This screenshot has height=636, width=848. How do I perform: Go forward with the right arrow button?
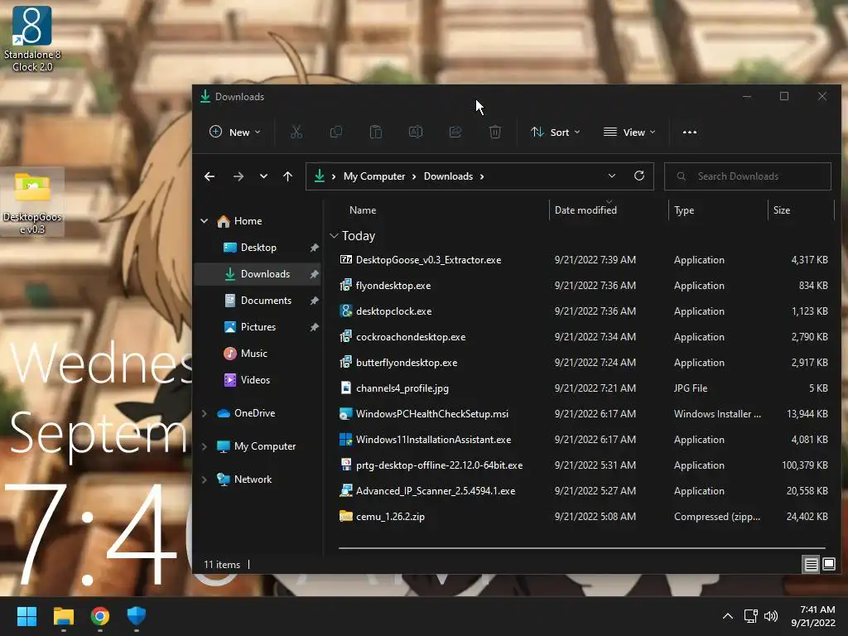tap(238, 176)
